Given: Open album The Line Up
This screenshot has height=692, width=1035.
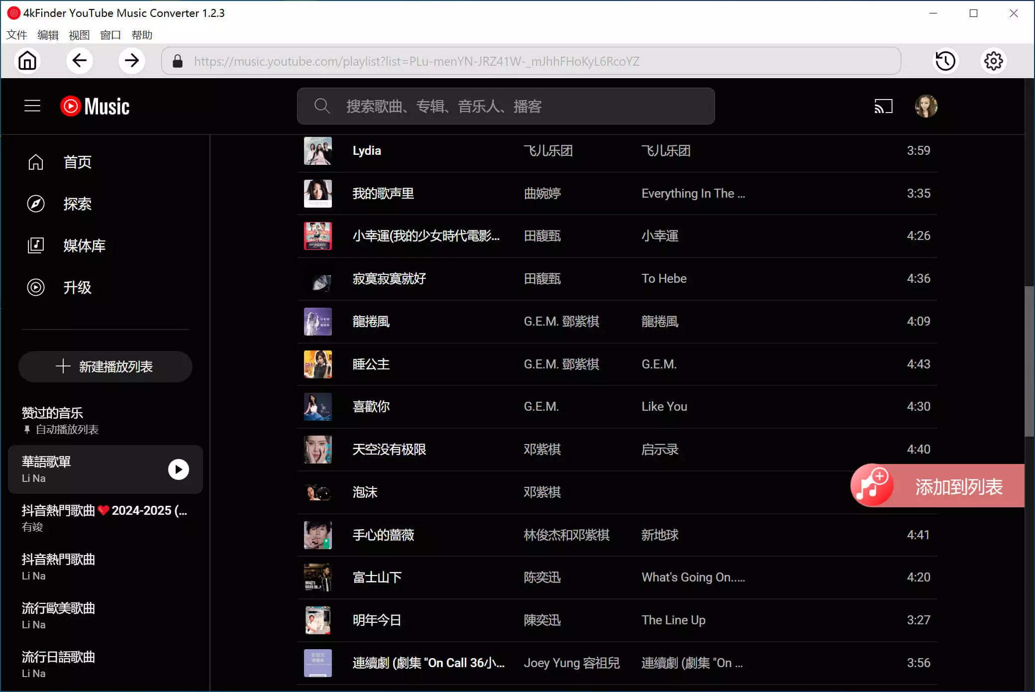Looking at the screenshot, I should (x=673, y=620).
